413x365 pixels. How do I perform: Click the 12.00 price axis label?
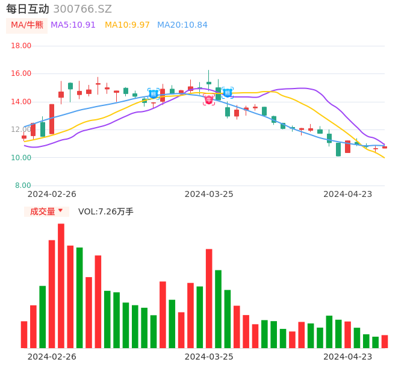click(22, 129)
